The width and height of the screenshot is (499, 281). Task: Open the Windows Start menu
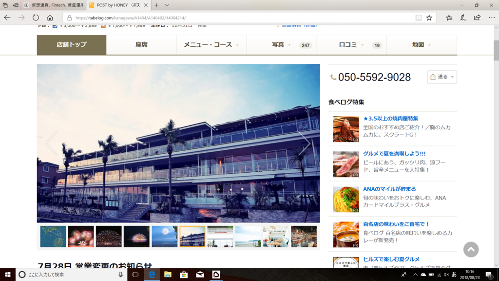click(x=8, y=274)
